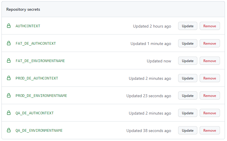Click the lock icon beside AUTHCONTEXT
227x141 pixels.
(9, 26)
